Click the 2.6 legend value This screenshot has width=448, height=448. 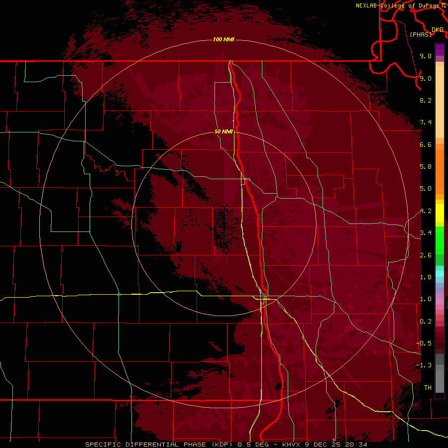(x=426, y=255)
